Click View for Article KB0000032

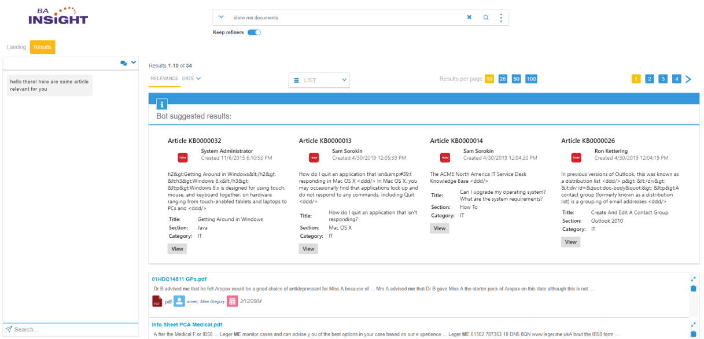tap(177, 249)
